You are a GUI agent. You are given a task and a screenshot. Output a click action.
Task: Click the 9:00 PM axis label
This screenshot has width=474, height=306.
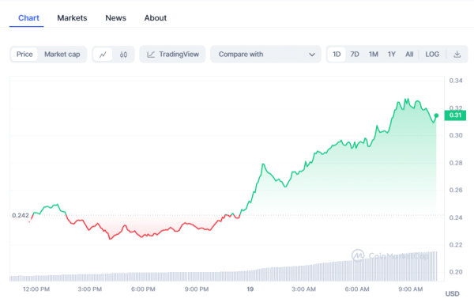pos(197,289)
